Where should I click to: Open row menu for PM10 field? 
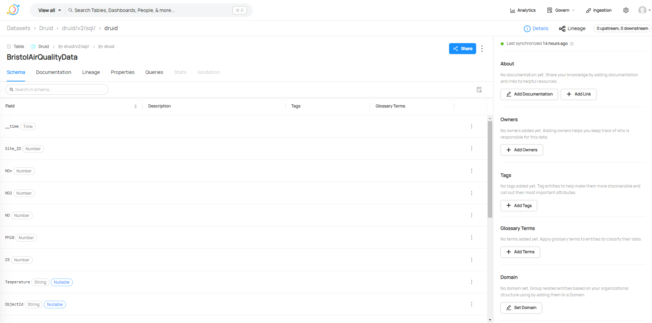pyautogui.click(x=472, y=237)
